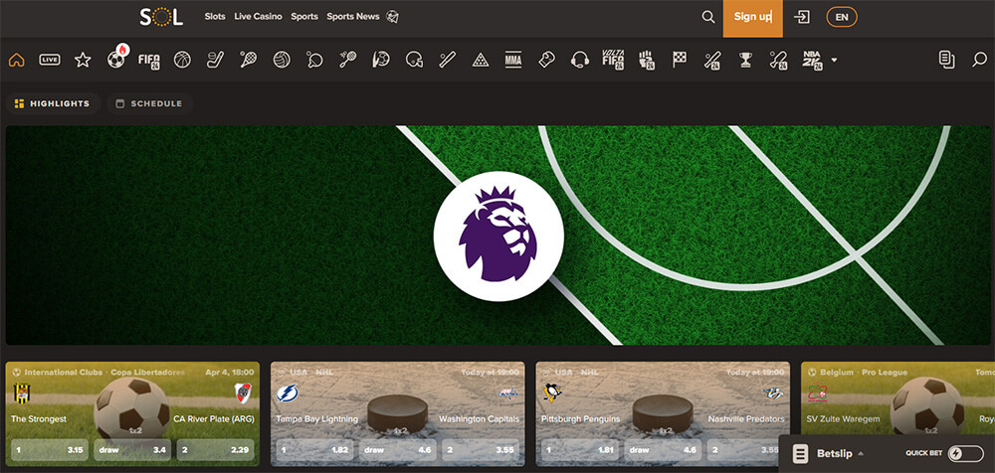
Task: Open the Sports menu item
Action: pyautogui.click(x=304, y=17)
